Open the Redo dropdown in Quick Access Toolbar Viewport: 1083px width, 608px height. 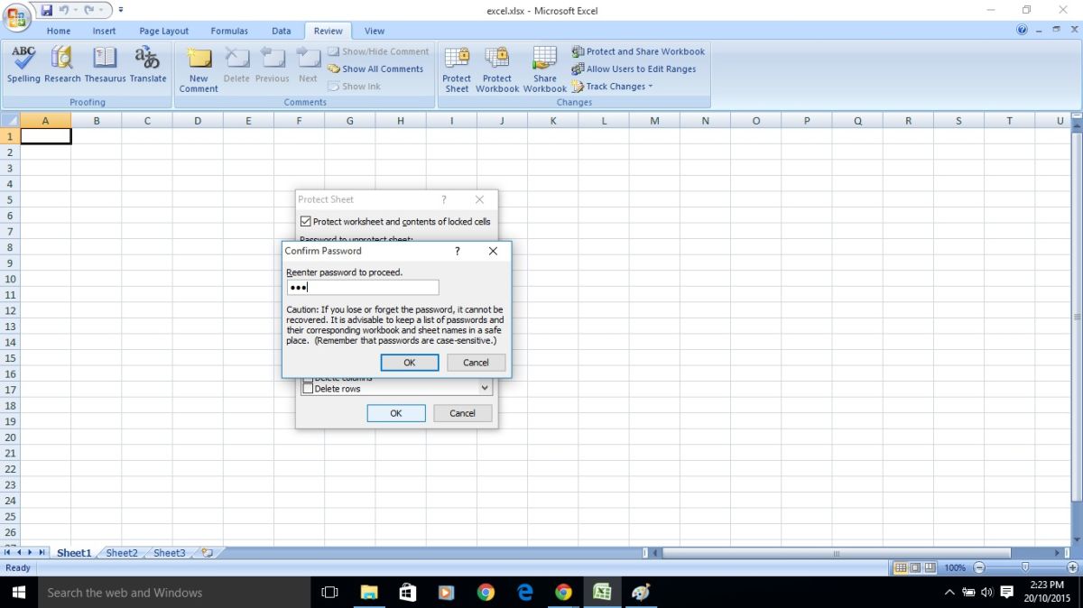(98, 8)
